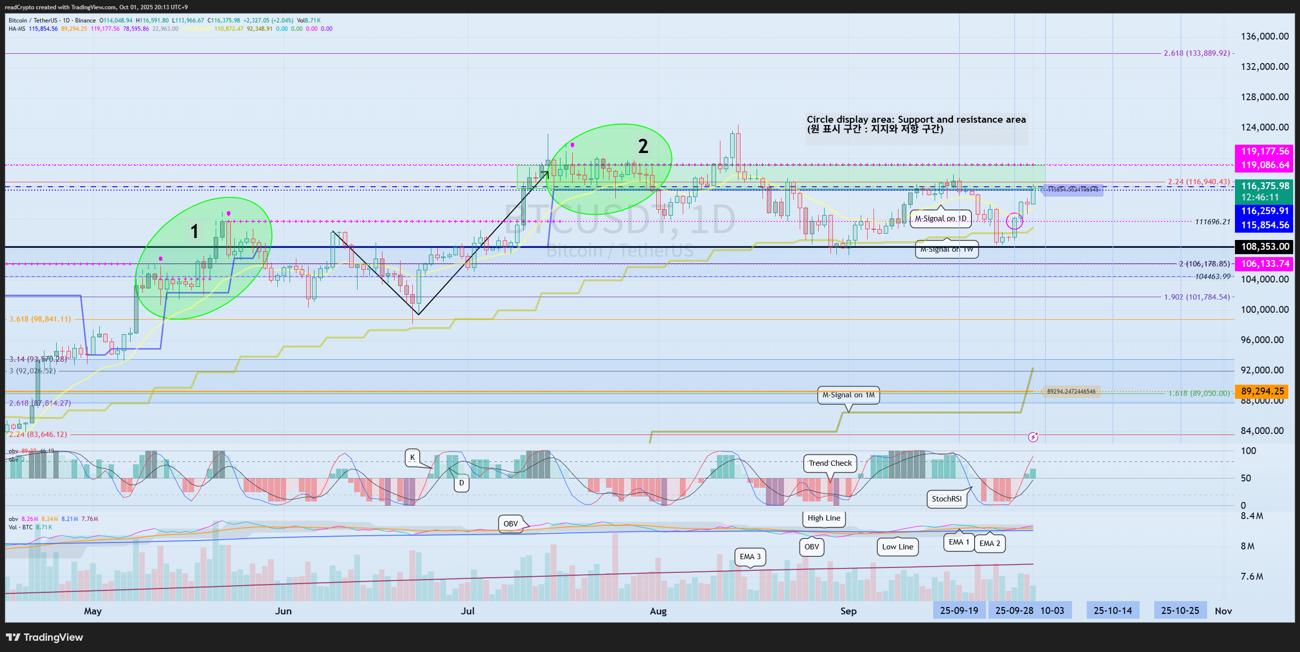Click the small magenta circle marker near 111696.21
Viewport: 1300px width, 652px height.
tap(1014, 221)
